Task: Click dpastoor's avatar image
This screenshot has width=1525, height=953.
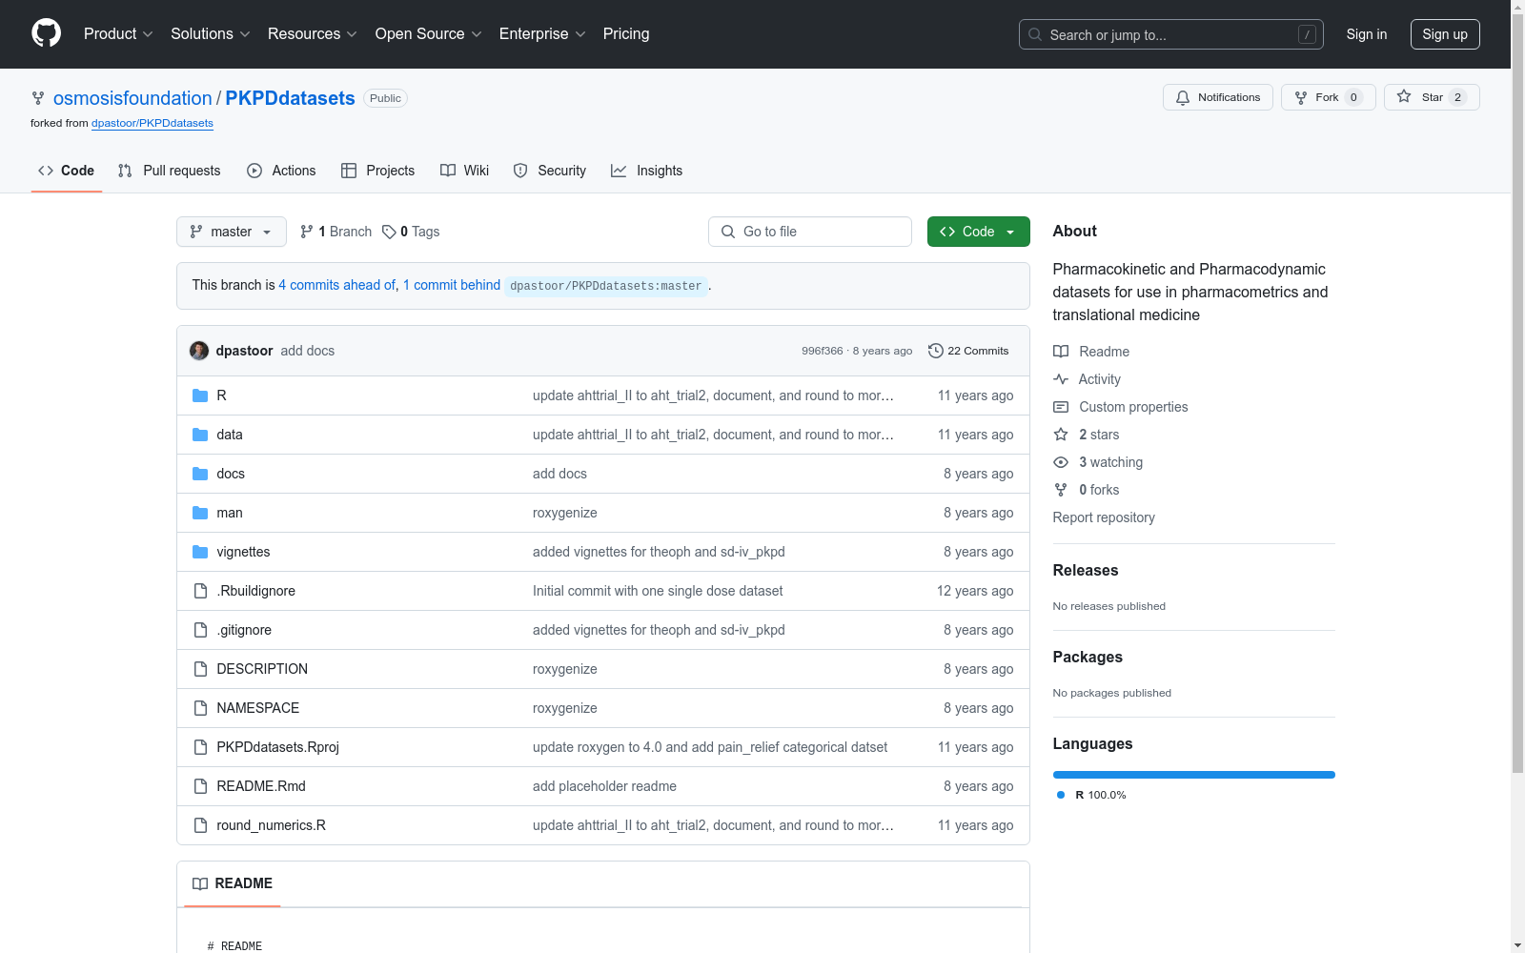Action: pos(199,351)
